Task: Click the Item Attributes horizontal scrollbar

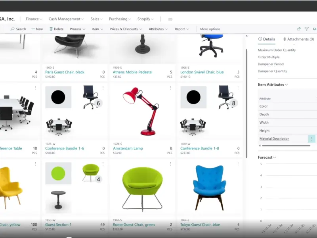Action: (285, 146)
